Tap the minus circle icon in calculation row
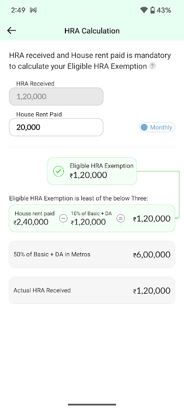The image size is (184, 410). coord(63,218)
